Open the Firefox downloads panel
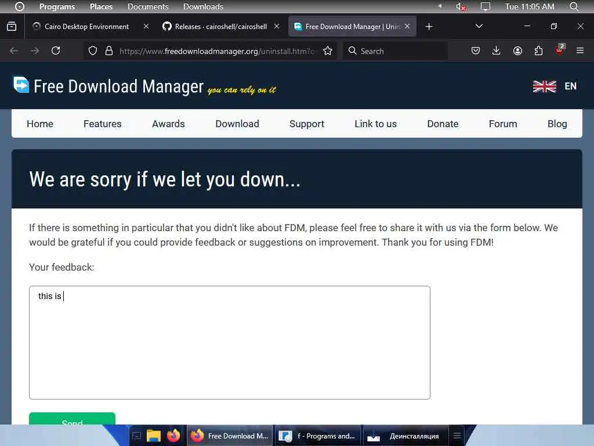The height and width of the screenshot is (446, 594). tap(497, 51)
